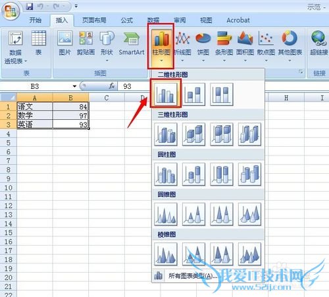Viewport: 329px width, 297px height.
Task: Insert a Table (表)
Action: click(x=39, y=43)
